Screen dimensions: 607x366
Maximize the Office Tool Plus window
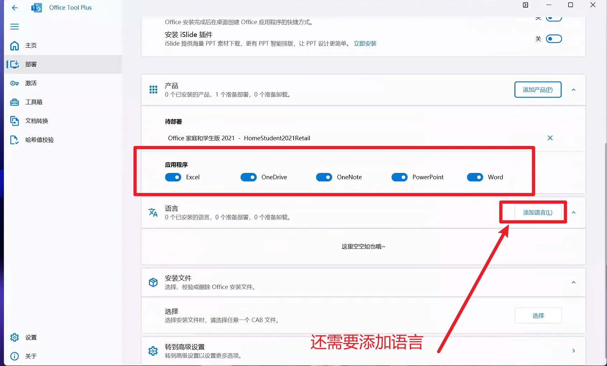[x=570, y=5]
